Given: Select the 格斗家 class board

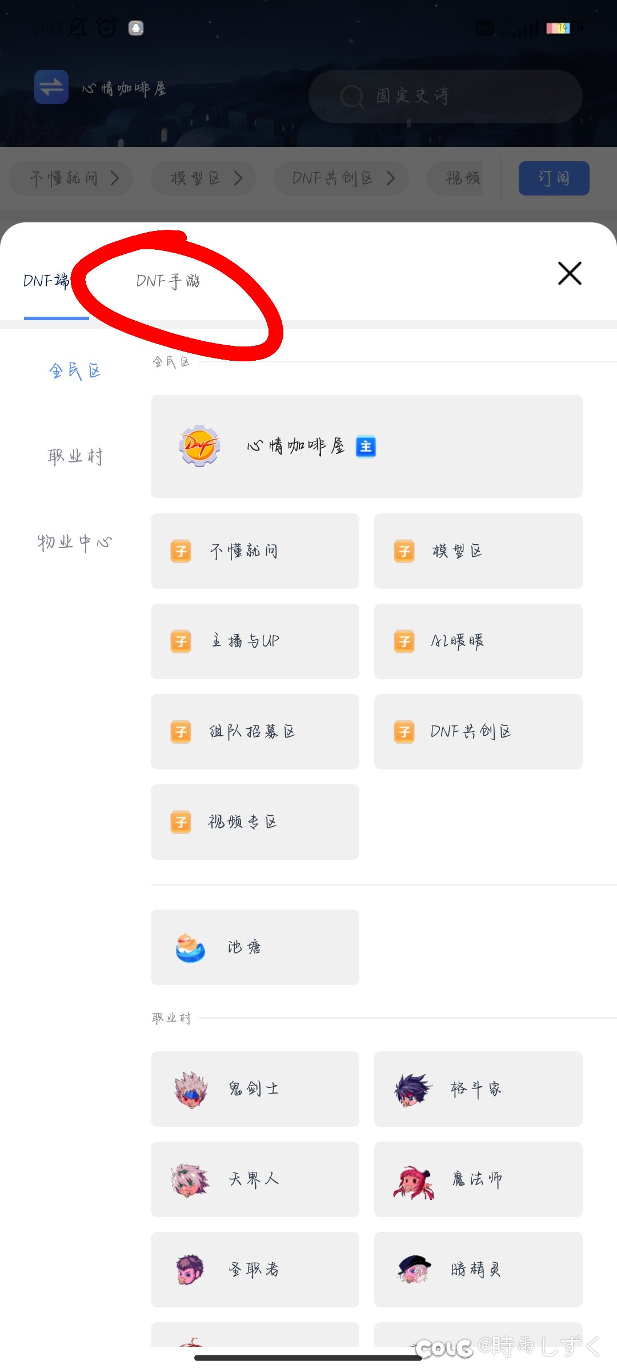Looking at the screenshot, I should point(478,1088).
